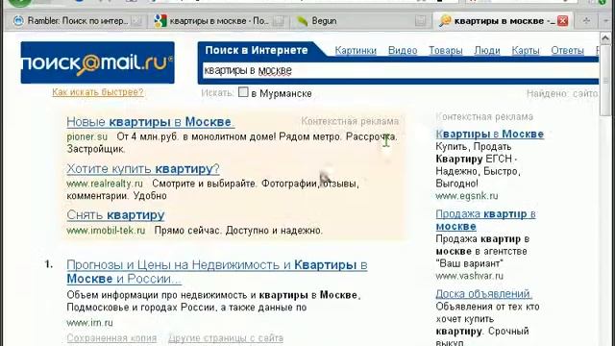The image size is (615, 346).
Task: Click in the search query input field
Action: click(x=400, y=70)
